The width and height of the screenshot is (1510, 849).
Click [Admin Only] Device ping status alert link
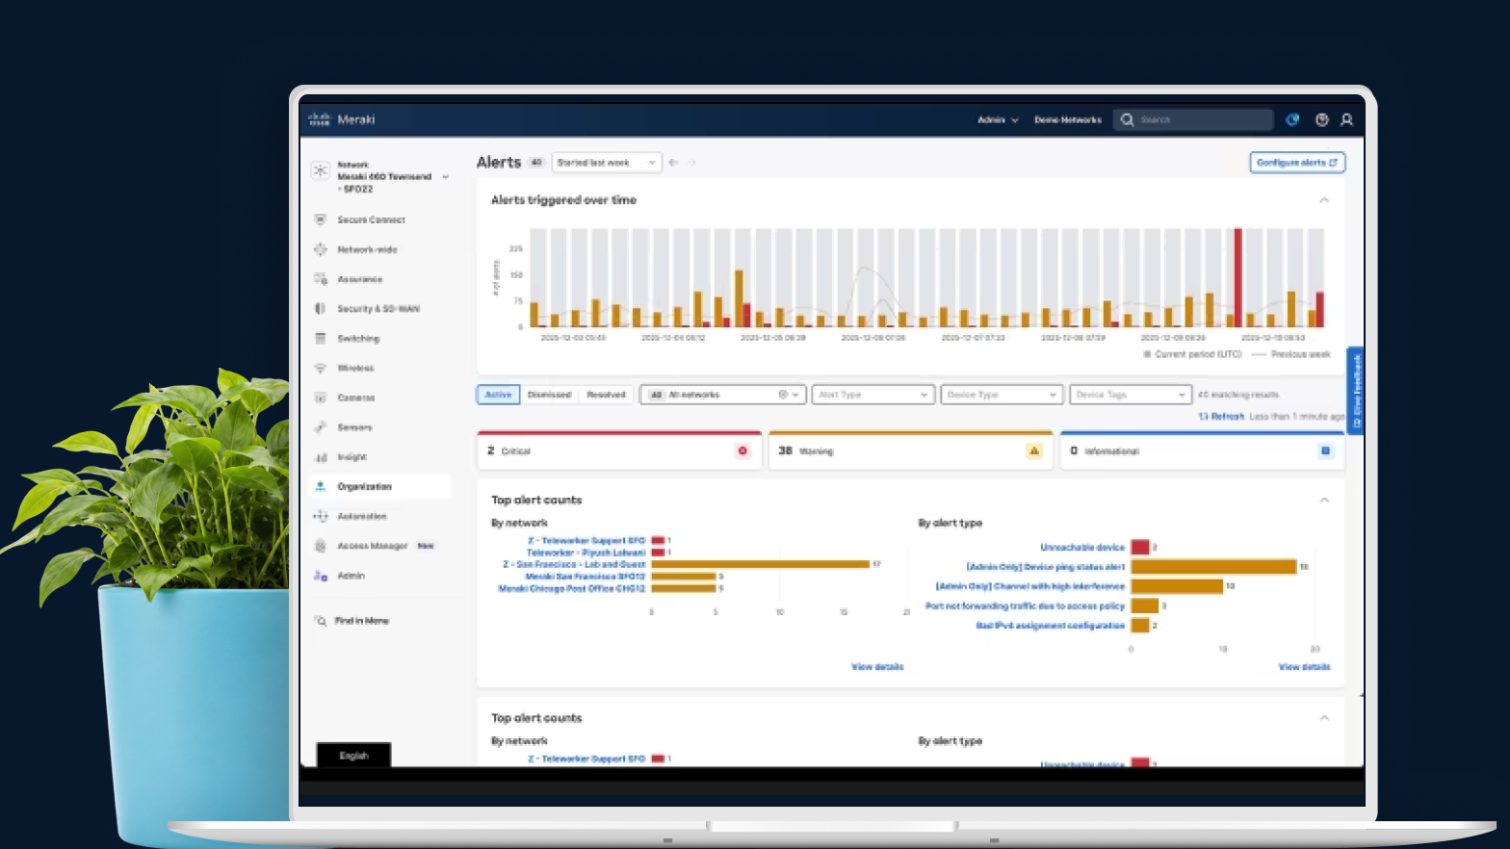[1046, 567]
